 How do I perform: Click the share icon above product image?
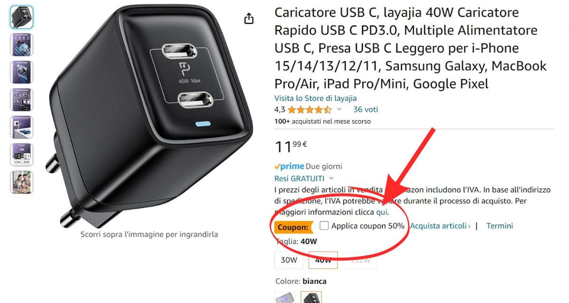tap(249, 18)
